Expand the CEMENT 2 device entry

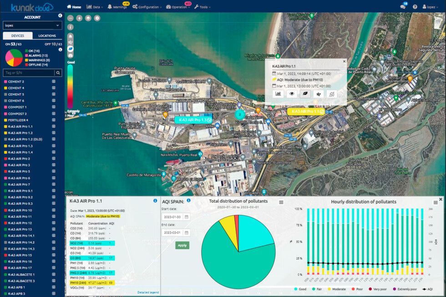(x=54, y=81)
